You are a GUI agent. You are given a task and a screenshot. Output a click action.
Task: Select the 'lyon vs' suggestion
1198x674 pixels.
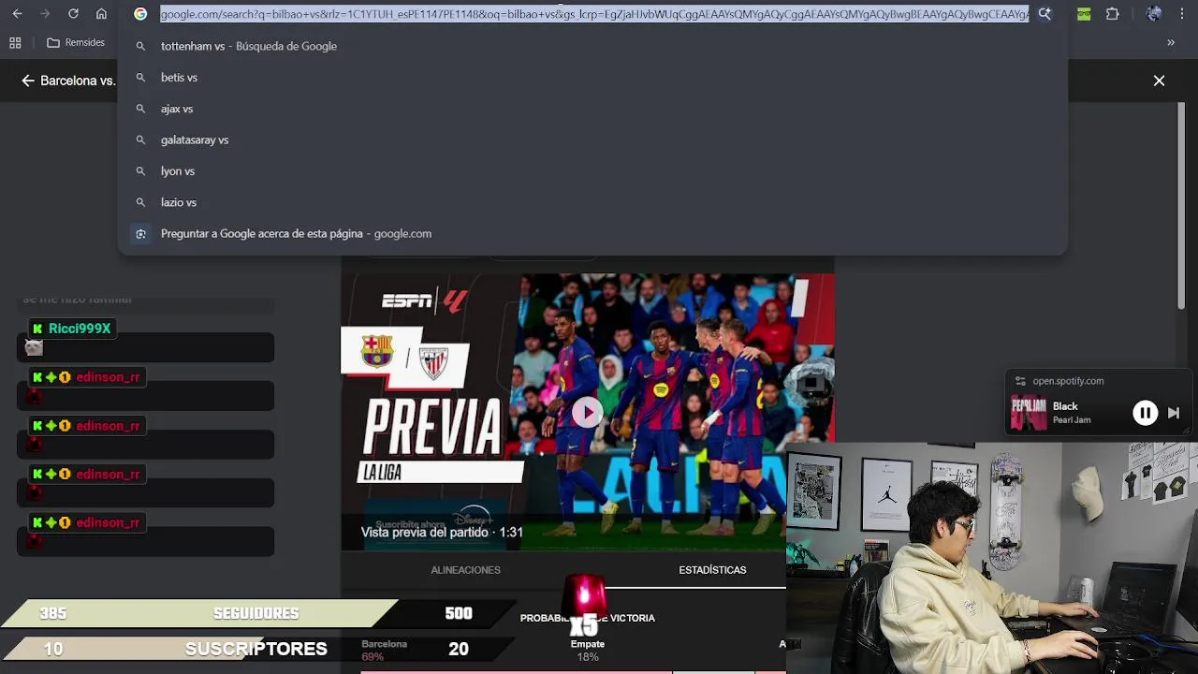pos(592,171)
